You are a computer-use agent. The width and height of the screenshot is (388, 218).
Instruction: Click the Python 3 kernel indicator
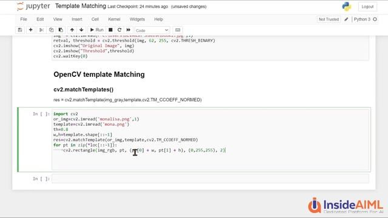coord(362,19)
